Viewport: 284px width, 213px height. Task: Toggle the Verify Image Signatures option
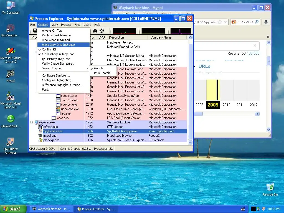(x=64, y=64)
